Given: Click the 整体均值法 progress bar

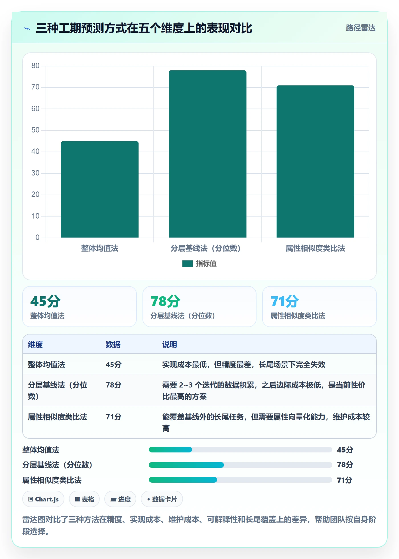Looking at the screenshot, I should (x=240, y=450).
